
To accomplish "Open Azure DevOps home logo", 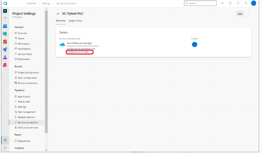I will click(x=5, y=3).
